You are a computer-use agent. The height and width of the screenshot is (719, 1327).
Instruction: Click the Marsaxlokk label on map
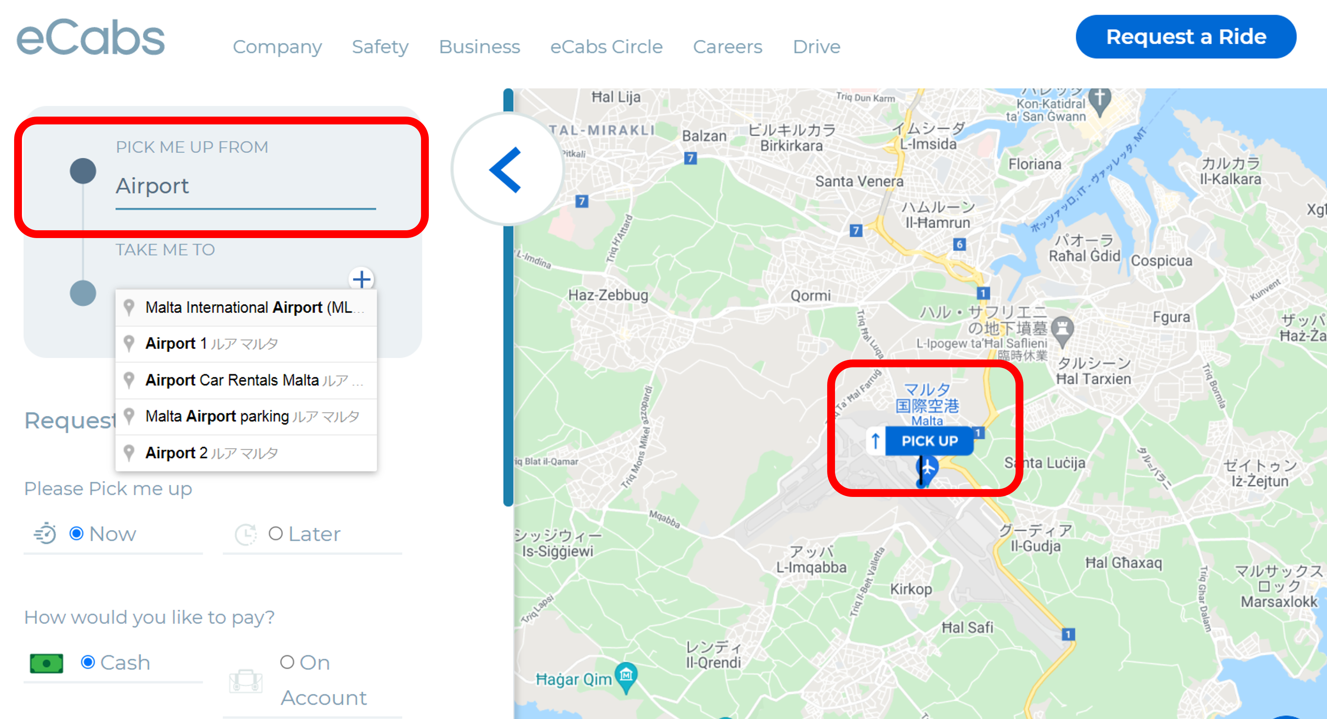1279,602
